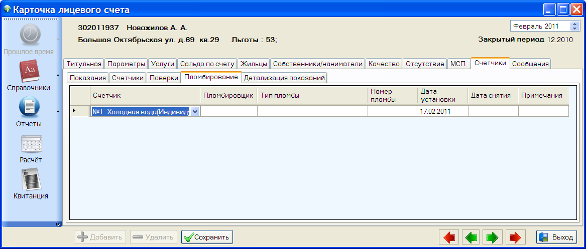The image size is (586, 249).
Task: Switch to the Титульная tab
Action: pos(84,64)
